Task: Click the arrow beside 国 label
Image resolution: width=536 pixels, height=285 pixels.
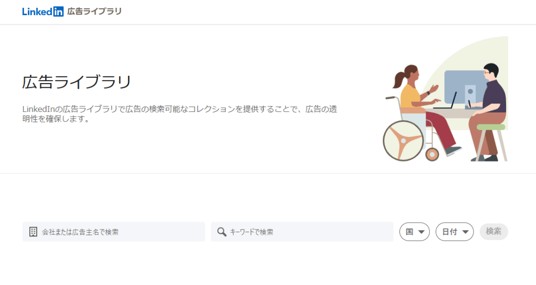Action: (x=421, y=232)
